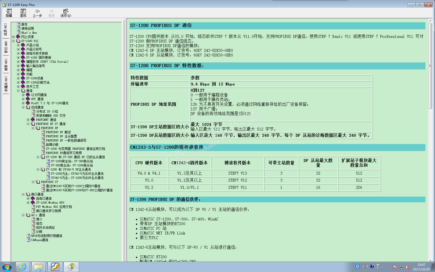The width and height of the screenshot is (435, 272).
Task: Click the help viewer taskbar button
Action: [71, 267]
